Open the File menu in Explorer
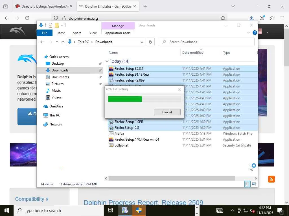 [45, 33]
